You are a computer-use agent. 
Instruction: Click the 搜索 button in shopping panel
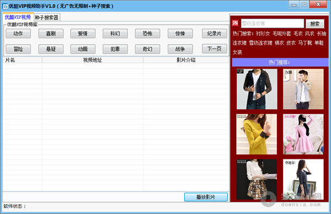pyautogui.click(x=315, y=24)
